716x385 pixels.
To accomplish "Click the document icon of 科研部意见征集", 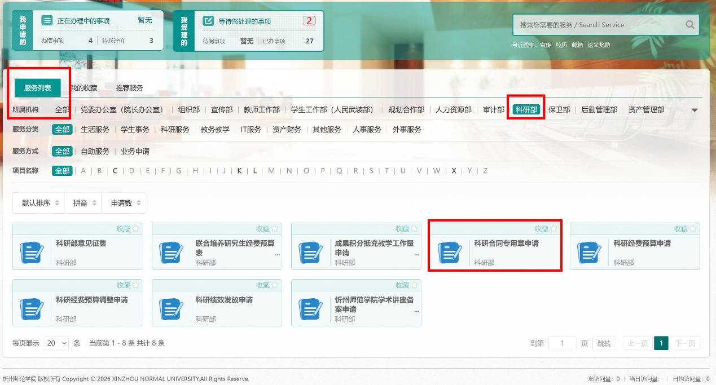I will (x=32, y=253).
